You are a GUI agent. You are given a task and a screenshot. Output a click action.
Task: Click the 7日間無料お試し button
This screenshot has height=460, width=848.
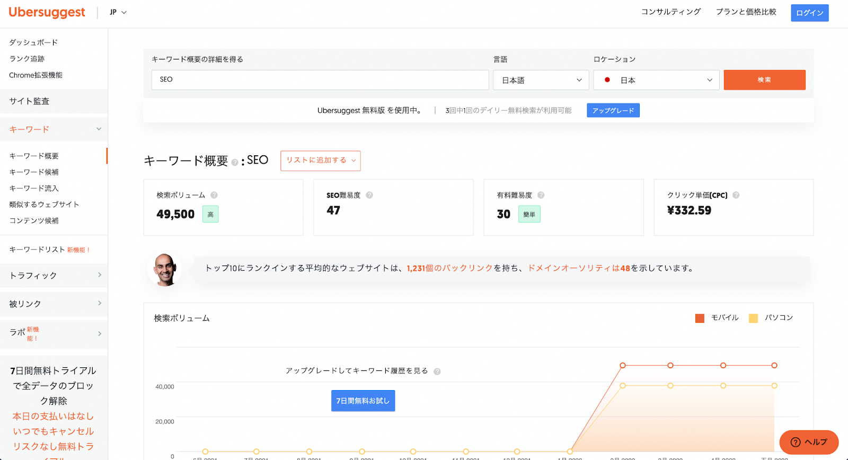tap(363, 401)
